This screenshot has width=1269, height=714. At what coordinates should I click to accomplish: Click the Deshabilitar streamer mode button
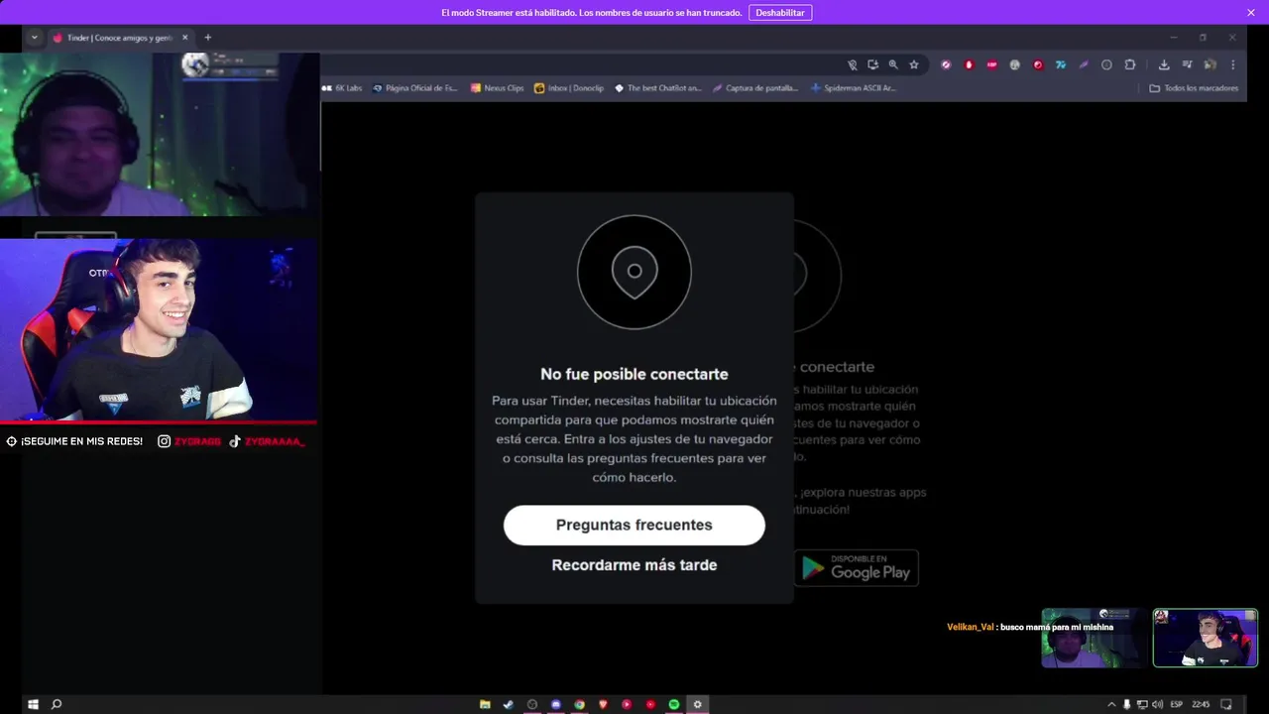(x=780, y=13)
